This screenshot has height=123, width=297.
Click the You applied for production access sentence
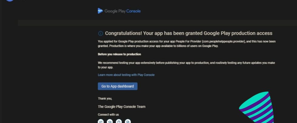pyautogui.click(x=186, y=44)
